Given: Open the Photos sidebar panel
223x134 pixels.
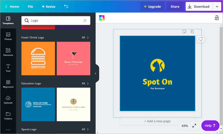Looking at the screenshot, I should [x=8, y=36].
